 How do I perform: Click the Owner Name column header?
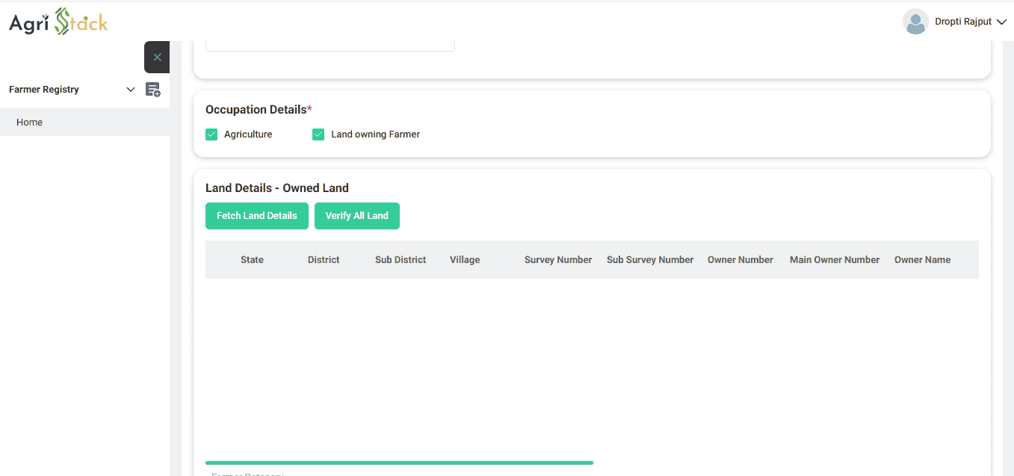[x=922, y=260]
